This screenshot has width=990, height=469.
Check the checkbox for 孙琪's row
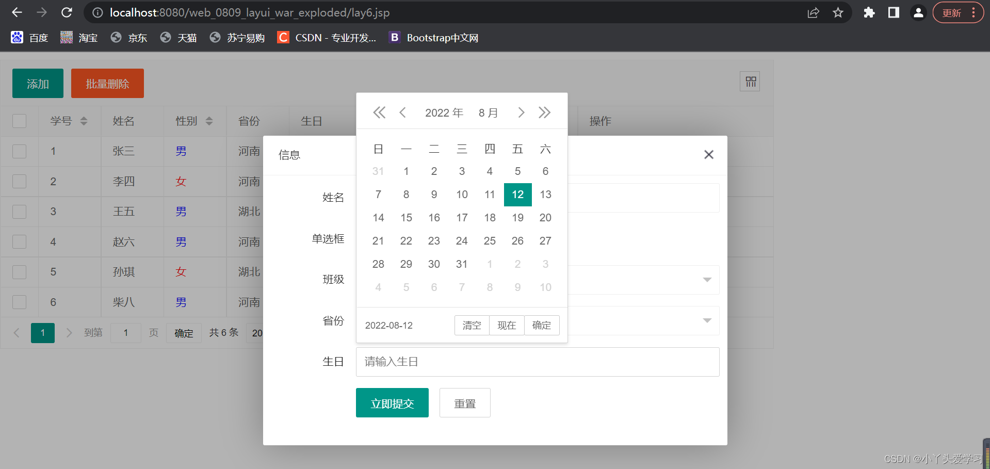point(19,272)
